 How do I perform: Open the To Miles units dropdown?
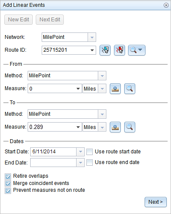tap(102, 127)
